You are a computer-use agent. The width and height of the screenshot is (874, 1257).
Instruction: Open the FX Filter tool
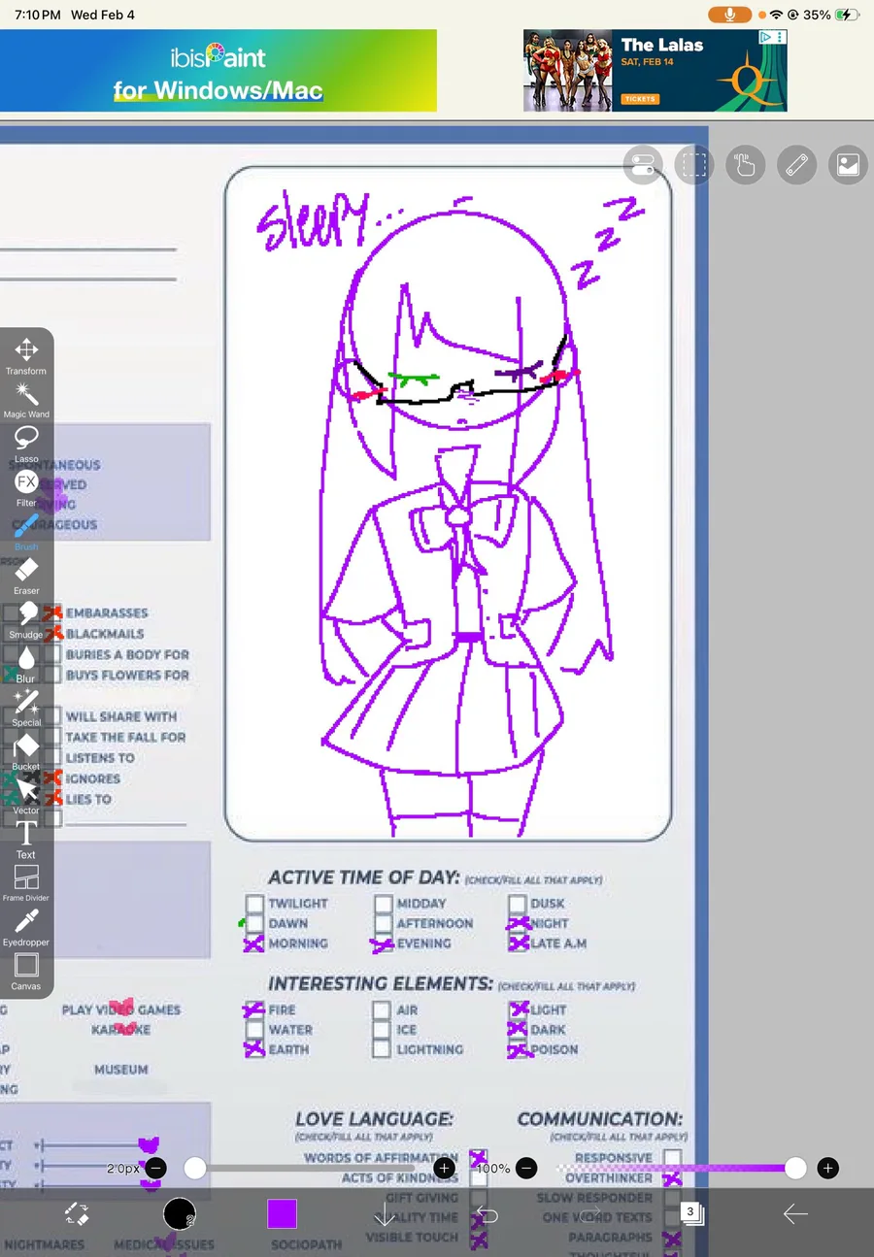click(x=26, y=488)
